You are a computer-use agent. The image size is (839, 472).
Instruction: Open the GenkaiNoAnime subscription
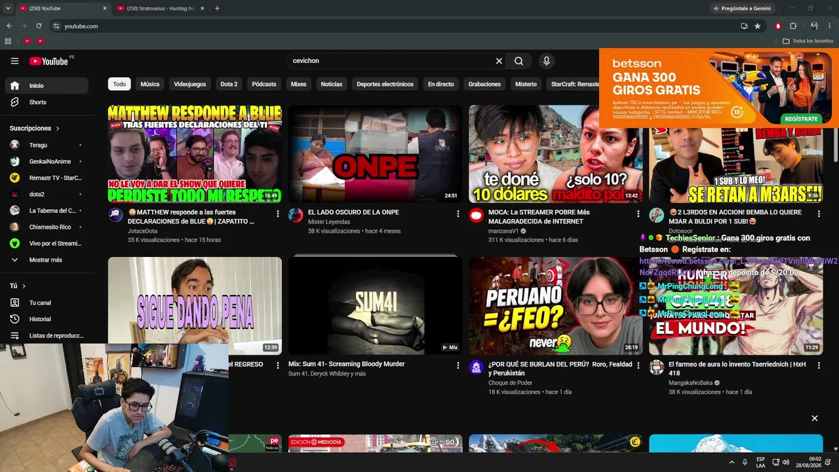pos(47,161)
